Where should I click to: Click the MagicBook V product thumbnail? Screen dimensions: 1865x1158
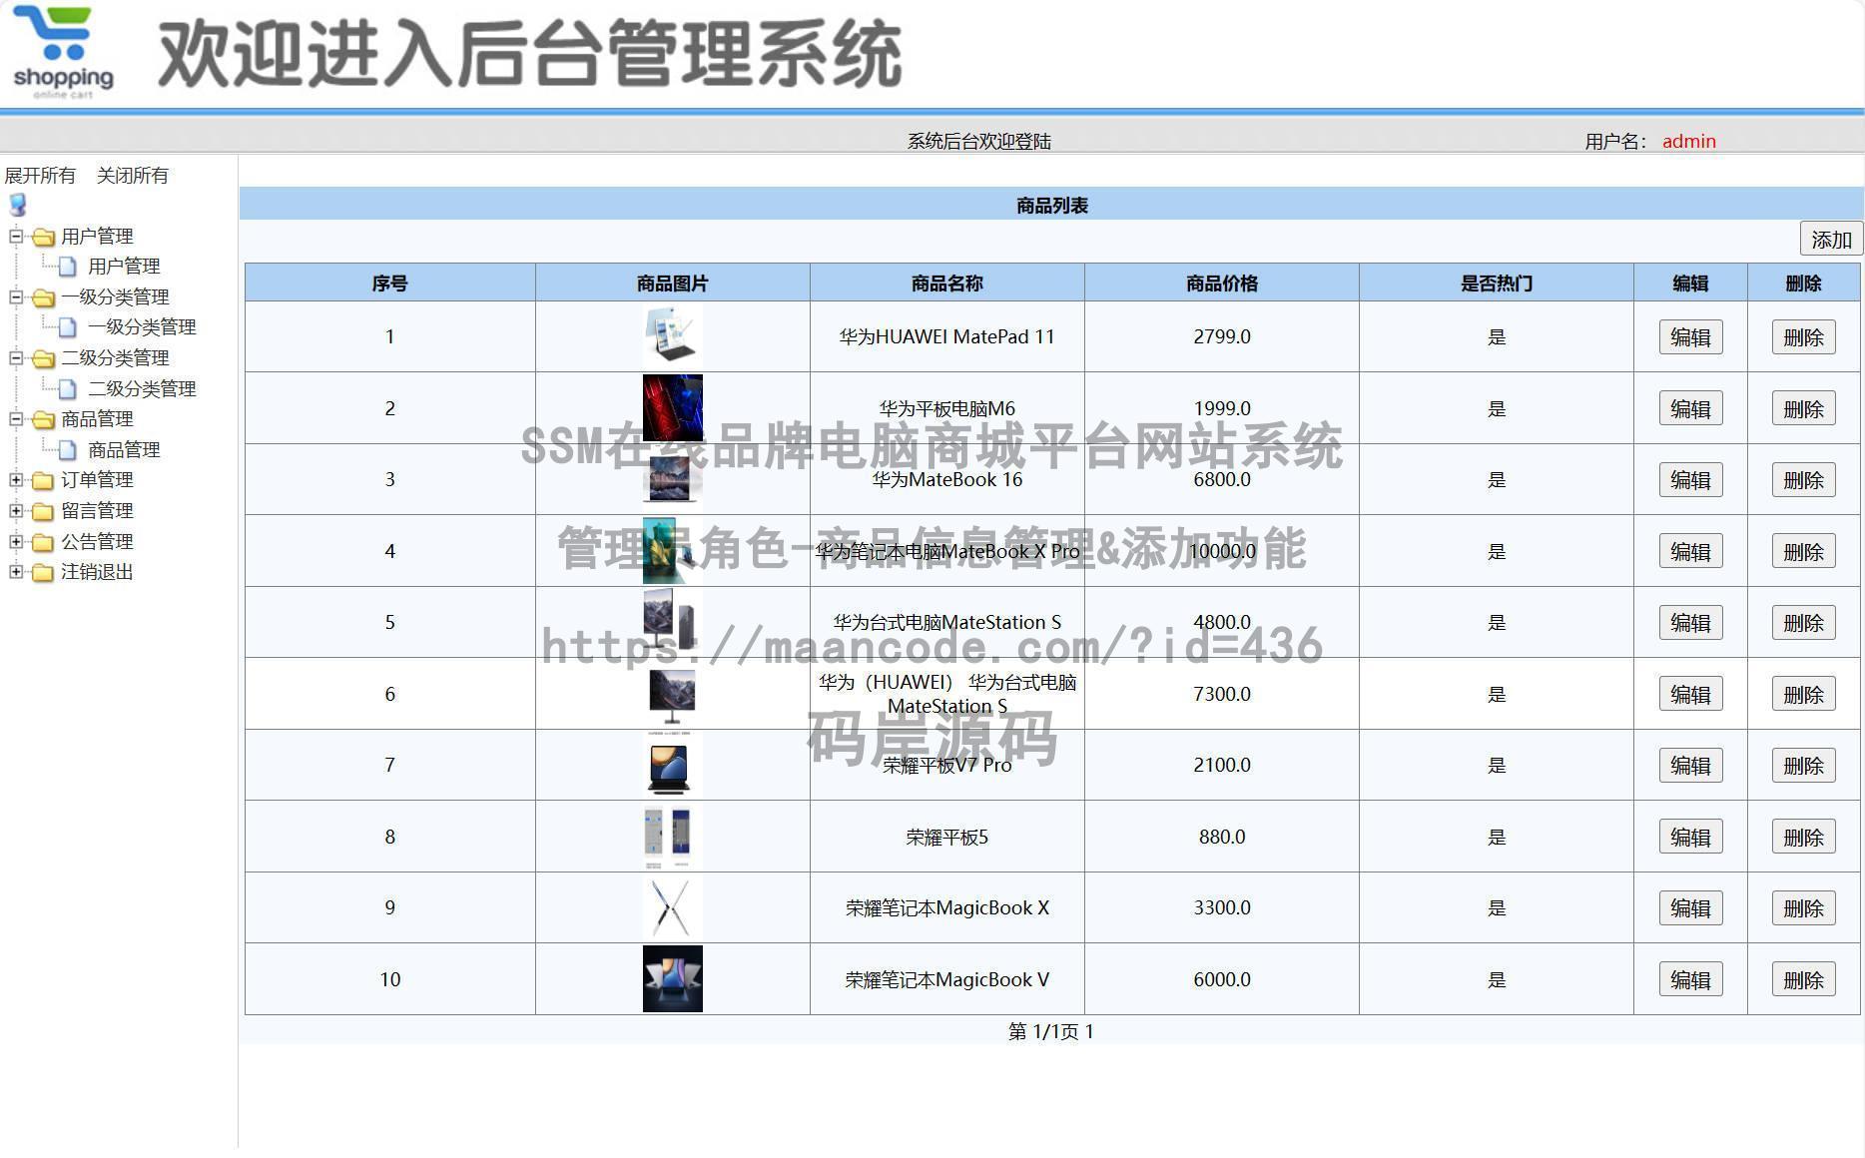click(672, 979)
